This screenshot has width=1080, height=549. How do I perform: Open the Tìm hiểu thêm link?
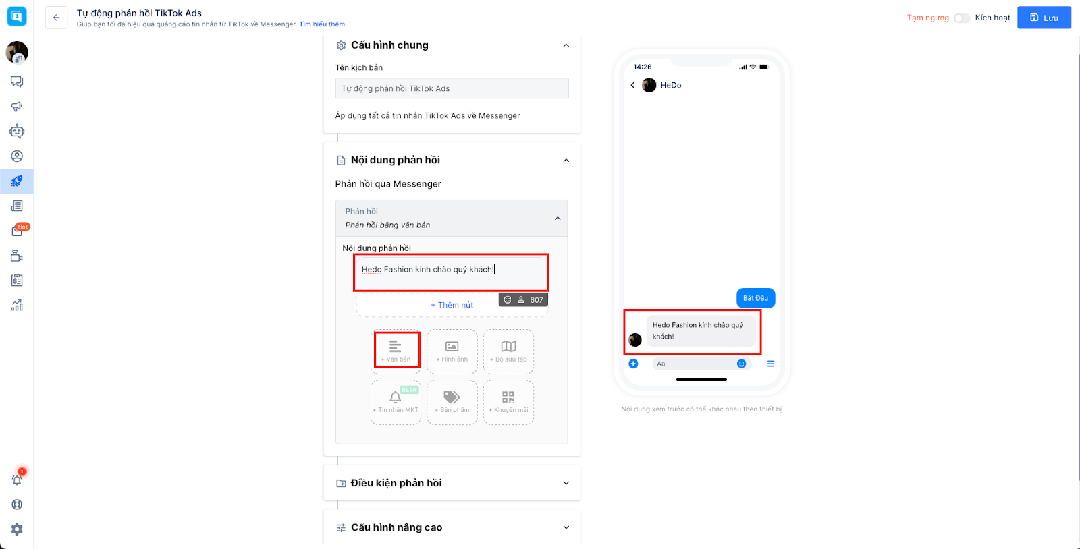(x=322, y=24)
